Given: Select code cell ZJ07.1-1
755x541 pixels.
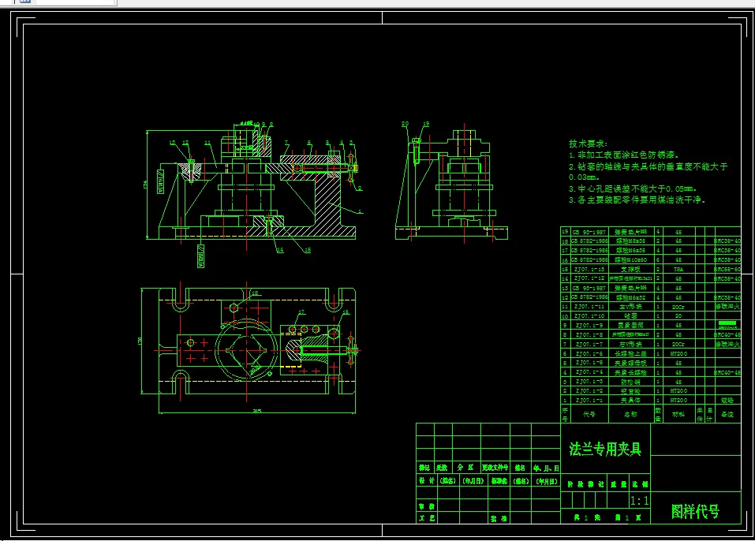Looking at the screenshot, I should (x=589, y=401).
